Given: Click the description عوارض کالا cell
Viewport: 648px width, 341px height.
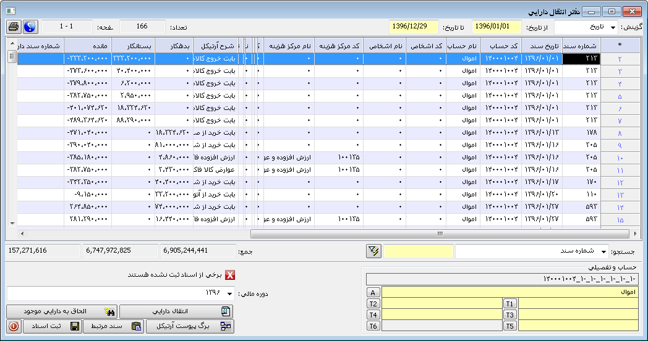Looking at the screenshot, I should (x=216, y=170).
